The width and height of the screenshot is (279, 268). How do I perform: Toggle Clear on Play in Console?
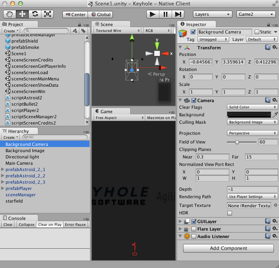point(50,225)
